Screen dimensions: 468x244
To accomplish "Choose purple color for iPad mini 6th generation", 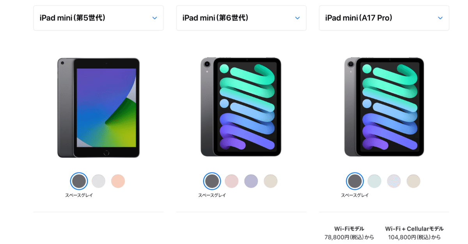I will [x=251, y=181].
